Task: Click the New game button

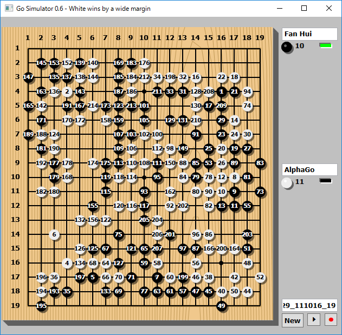Action: pyautogui.click(x=292, y=320)
